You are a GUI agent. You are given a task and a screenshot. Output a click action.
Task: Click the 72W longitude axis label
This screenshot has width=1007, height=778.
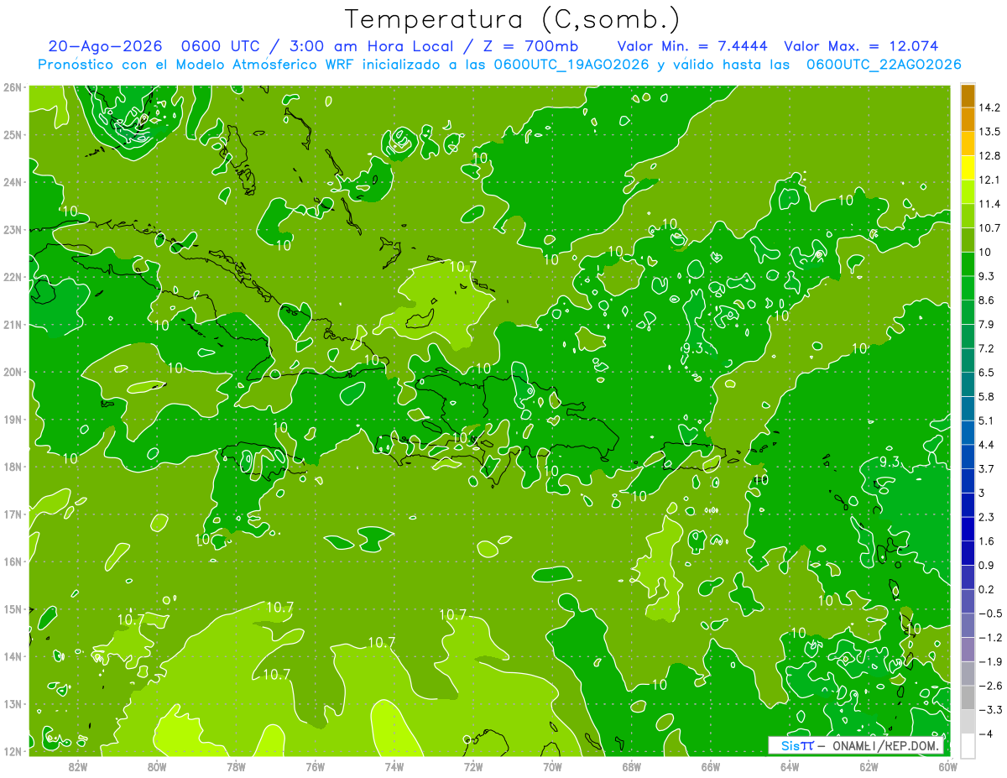(x=473, y=767)
